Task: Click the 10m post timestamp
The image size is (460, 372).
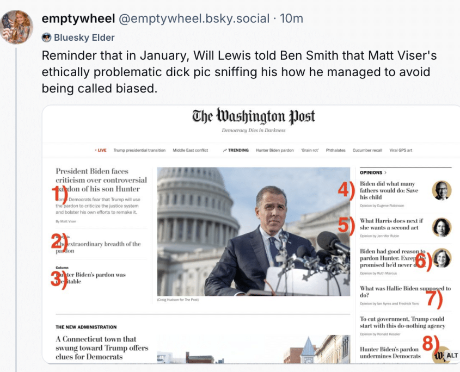Action: (291, 18)
